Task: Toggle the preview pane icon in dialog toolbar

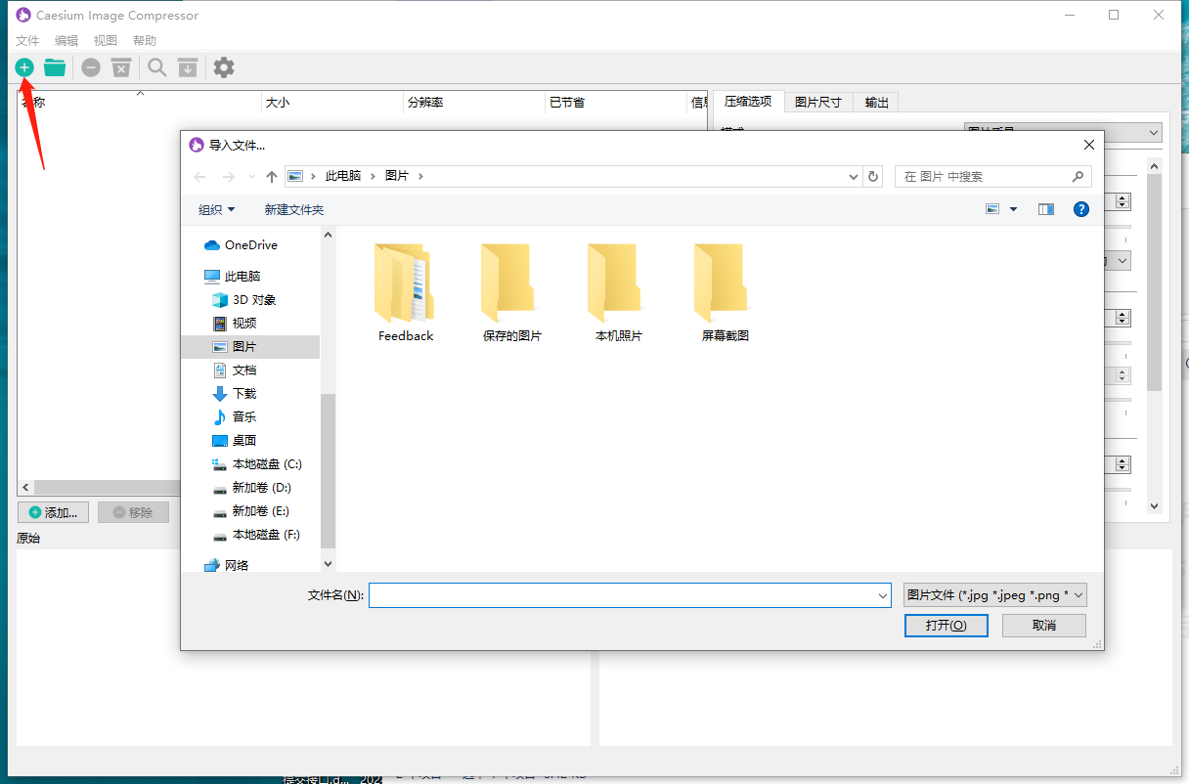Action: (1045, 208)
